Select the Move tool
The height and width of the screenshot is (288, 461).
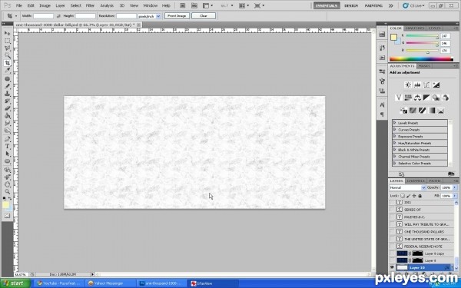[x=8, y=33]
